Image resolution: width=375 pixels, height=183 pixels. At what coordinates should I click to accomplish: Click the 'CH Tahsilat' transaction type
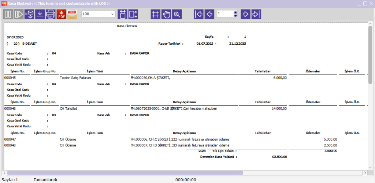(68, 108)
